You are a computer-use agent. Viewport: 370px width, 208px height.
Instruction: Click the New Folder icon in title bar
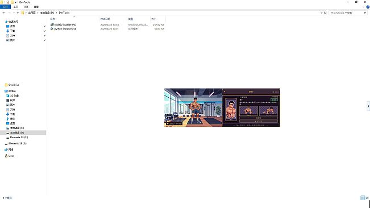[12, 2]
